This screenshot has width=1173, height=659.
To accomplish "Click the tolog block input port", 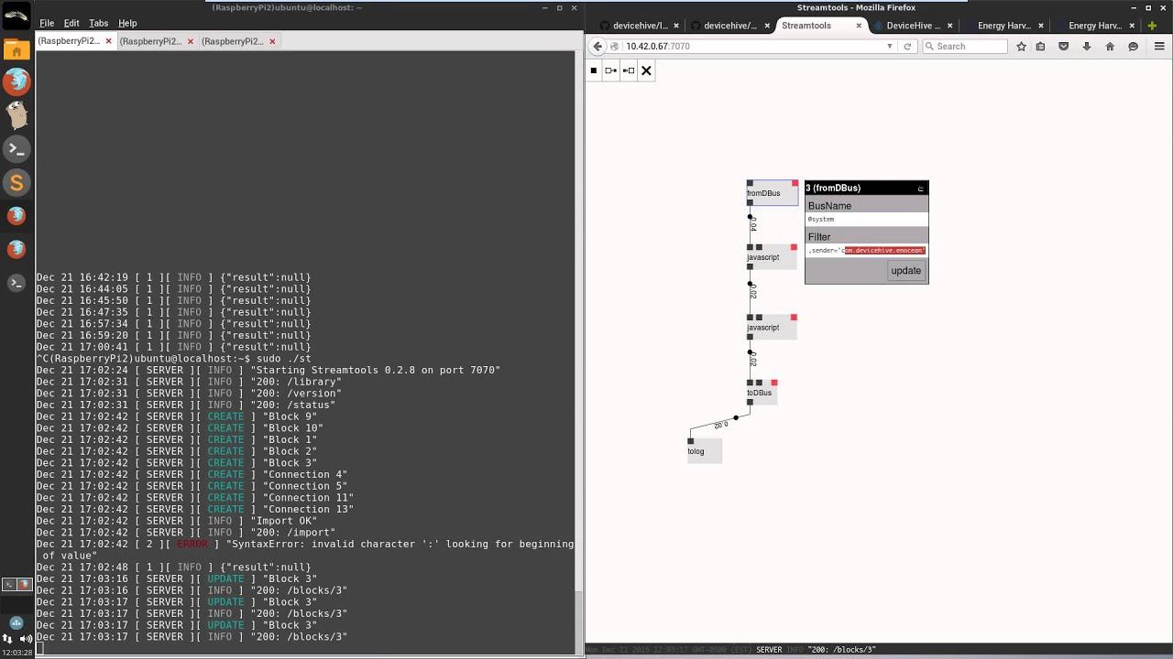I will [691, 441].
